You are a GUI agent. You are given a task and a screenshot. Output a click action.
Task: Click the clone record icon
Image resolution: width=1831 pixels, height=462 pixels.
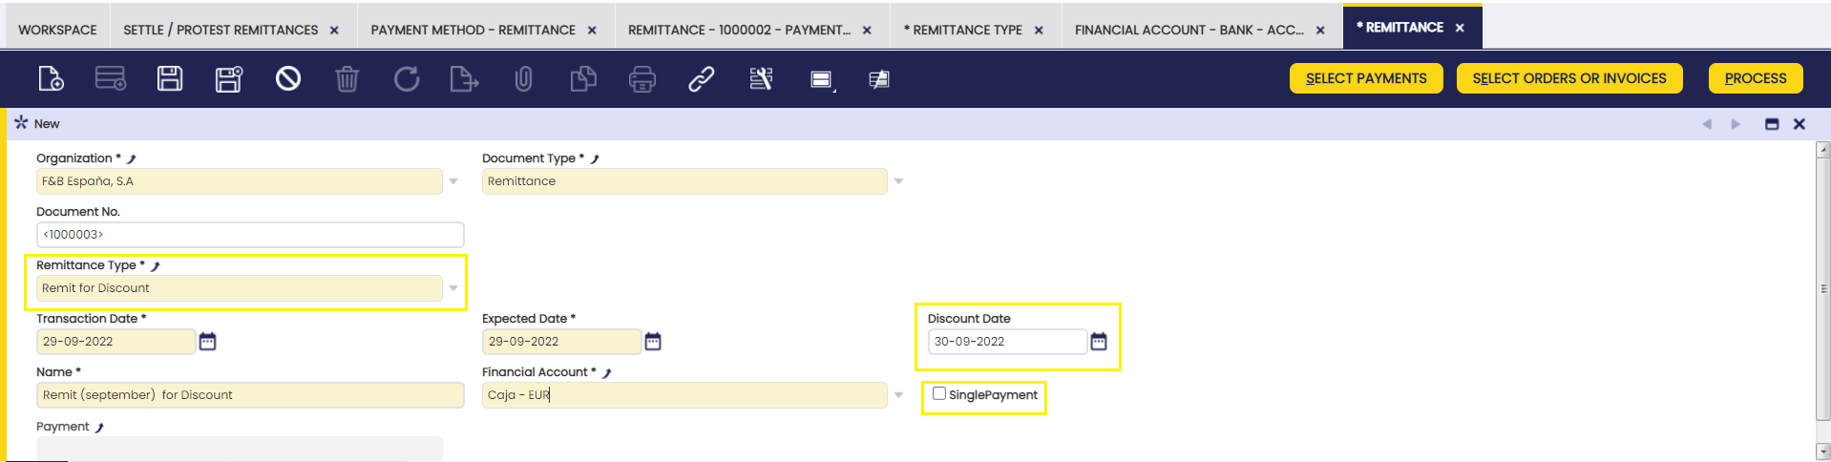tap(583, 78)
